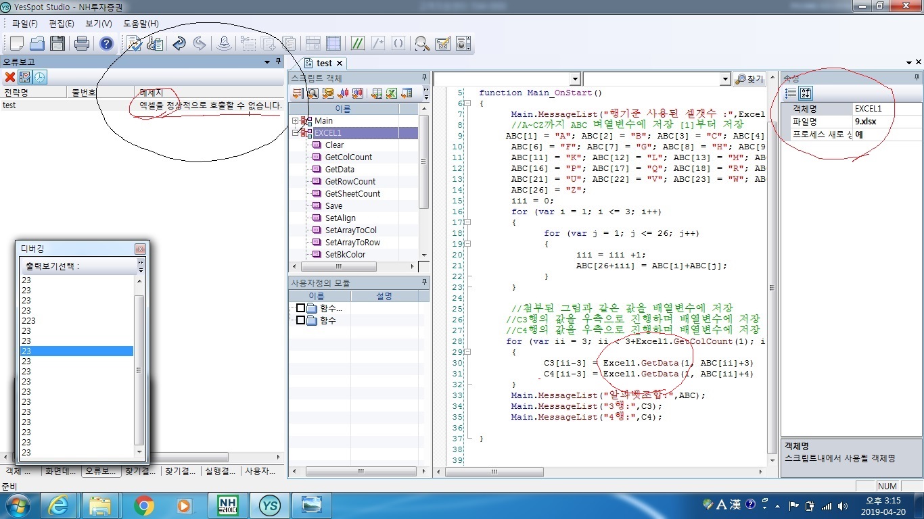Collapse the EXCEL1 tree node
Image resolution: width=924 pixels, height=519 pixels.
coord(296,133)
